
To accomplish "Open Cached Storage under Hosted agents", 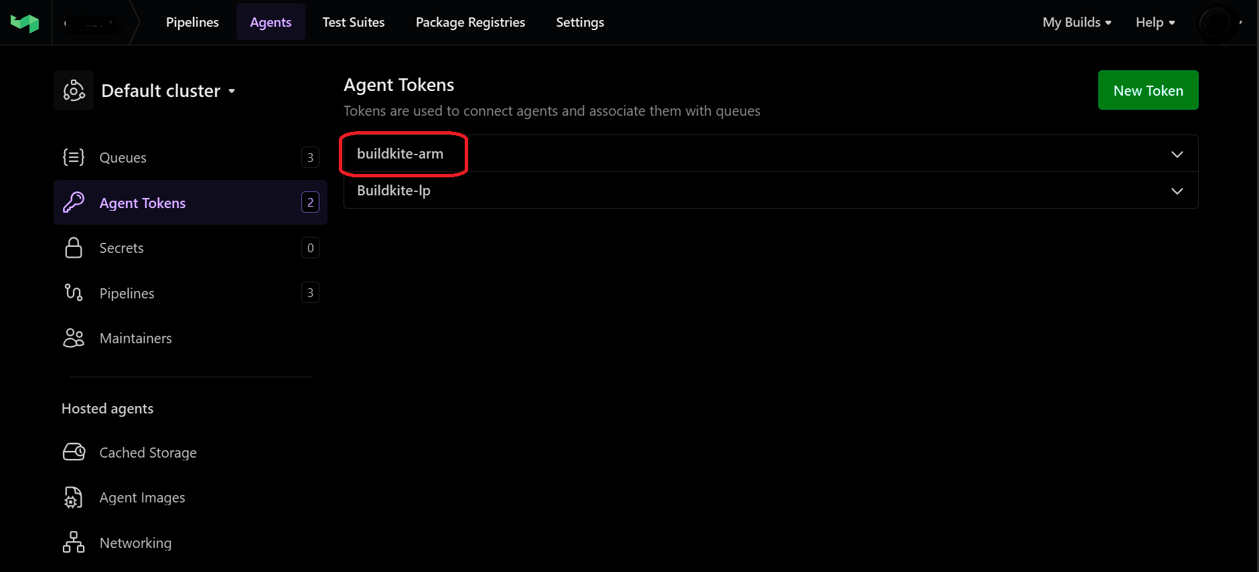I will click(190, 452).
